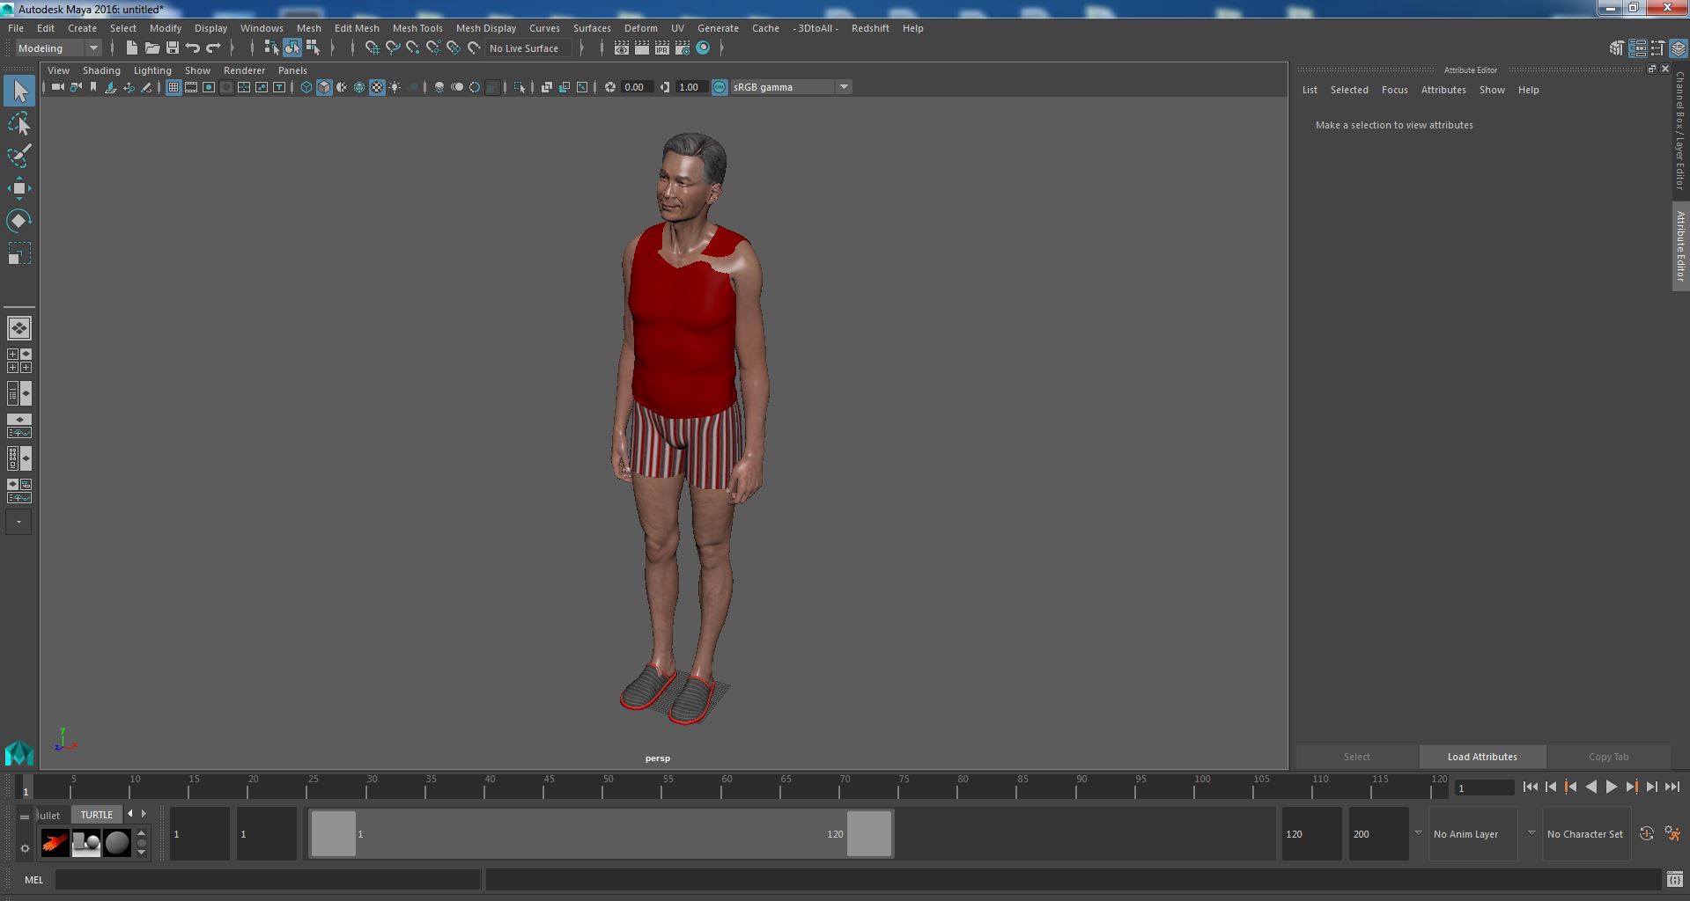Enable snap to grids

point(372,48)
